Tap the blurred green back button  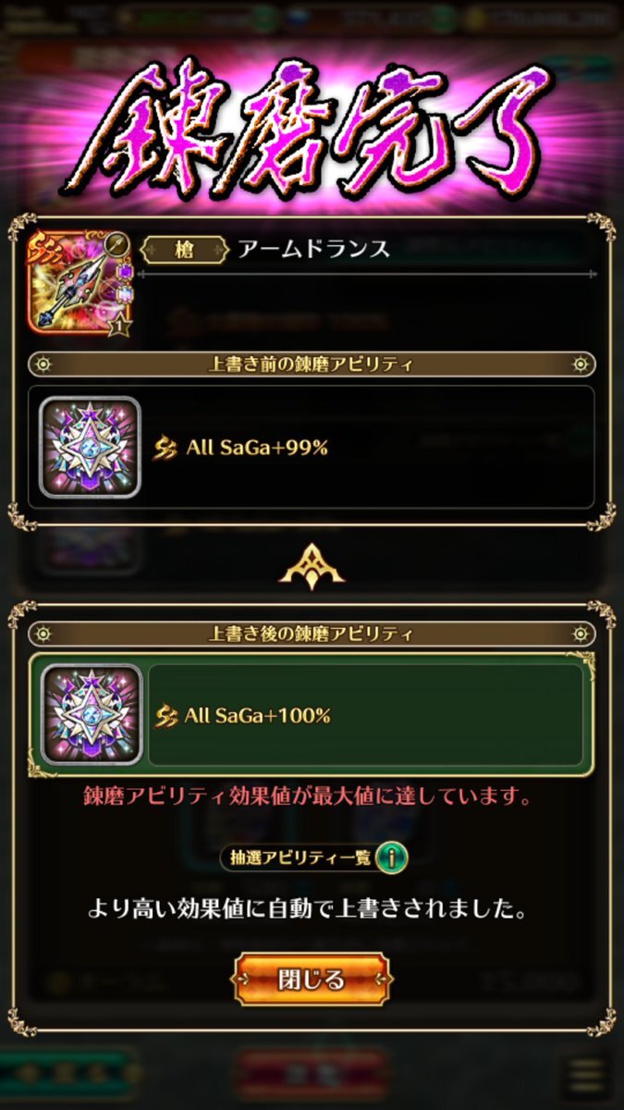(69, 1075)
